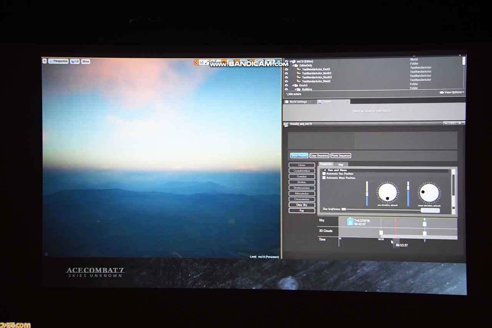Image resolution: width=492 pixels, height=328 pixels.
Task: Click the Lit view mode cube icon
Action: click(x=72, y=62)
